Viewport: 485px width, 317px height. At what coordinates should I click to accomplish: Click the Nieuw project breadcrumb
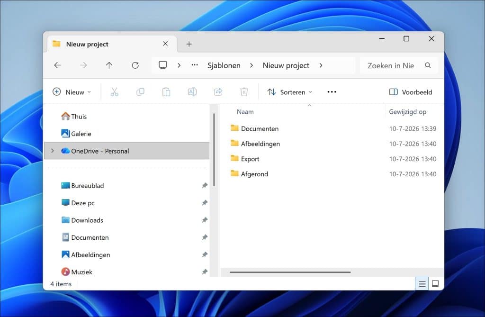pyautogui.click(x=286, y=65)
